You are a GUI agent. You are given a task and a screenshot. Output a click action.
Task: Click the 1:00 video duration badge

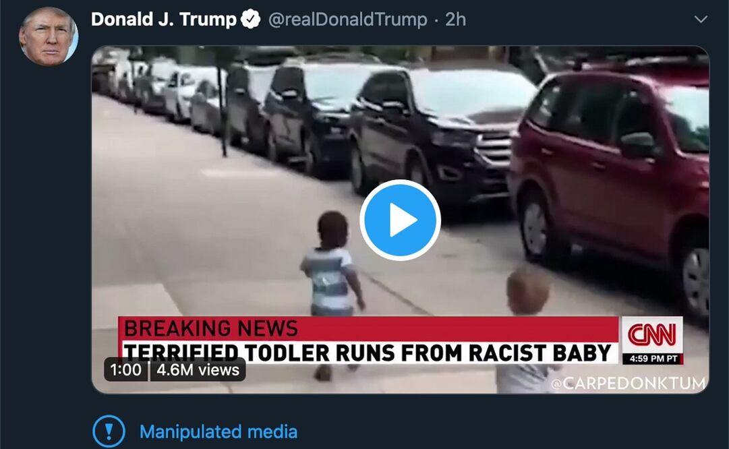point(125,369)
